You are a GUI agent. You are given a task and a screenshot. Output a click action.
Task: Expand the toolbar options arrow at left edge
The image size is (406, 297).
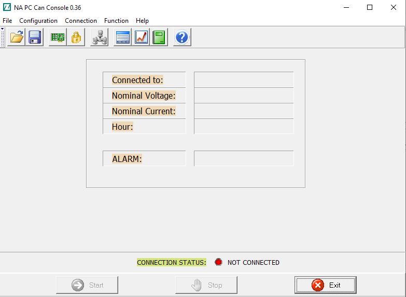pyautogui.click(x=2, y=29)
